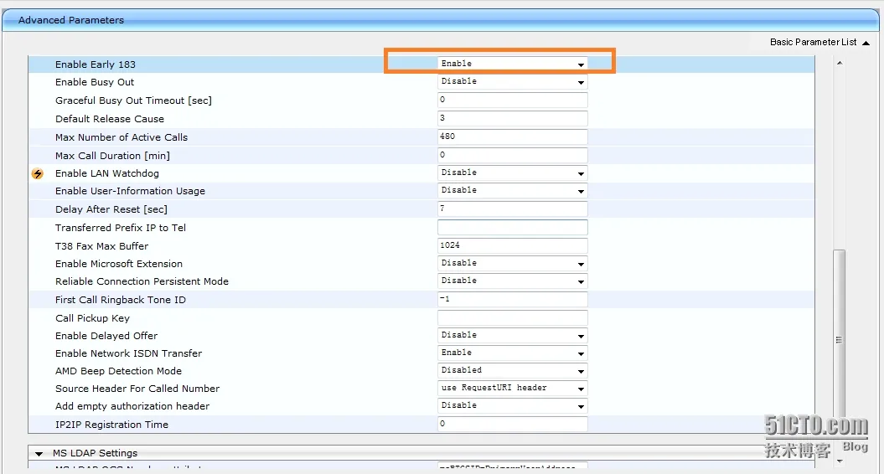Viewport: 884px width, 474px height.
Task: Open the Enable Microsoft Extension dropdown
Action: [x=513, y=264]
